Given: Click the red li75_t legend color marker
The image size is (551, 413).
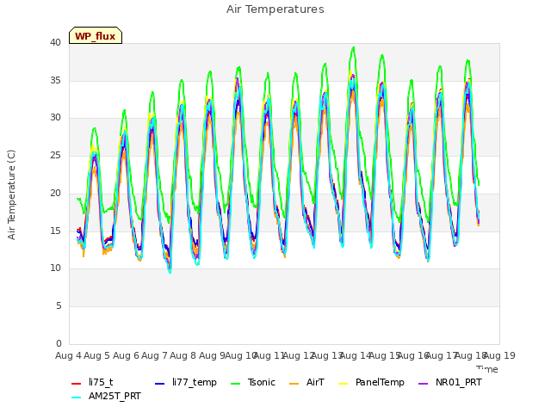Looking at the screenshot, I should click(x=77, y=384).
